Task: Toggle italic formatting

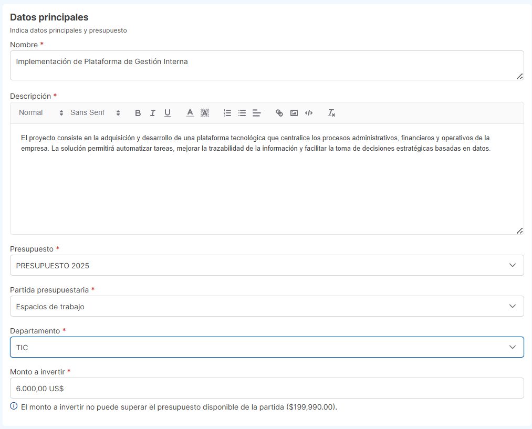Action: pyautogui.click(x=152, y=112)
